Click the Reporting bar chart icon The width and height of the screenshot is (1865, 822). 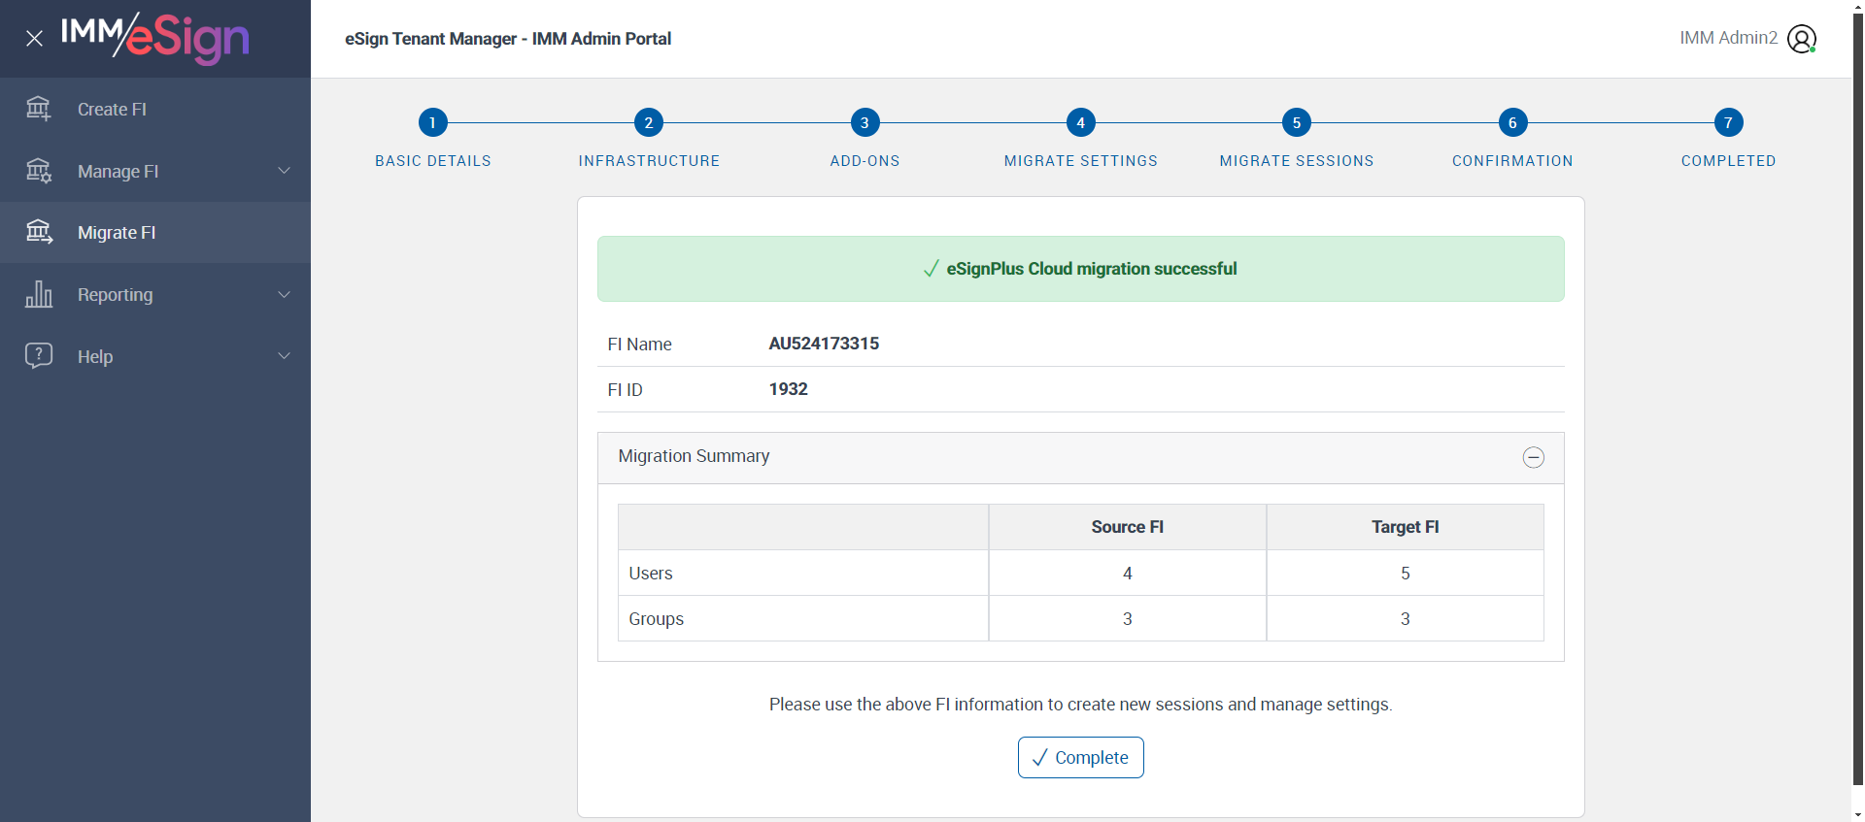[x=39, y=294]
